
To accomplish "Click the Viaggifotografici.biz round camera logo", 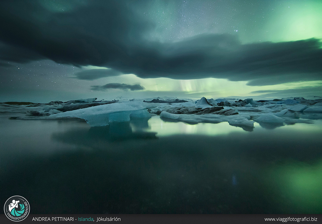I will click(17, 208).
